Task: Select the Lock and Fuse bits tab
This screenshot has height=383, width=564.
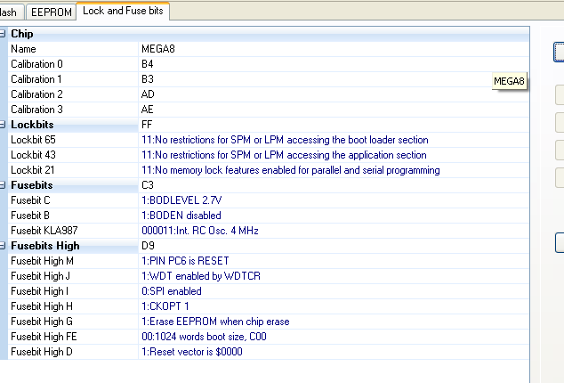Action: click(123, 12)
